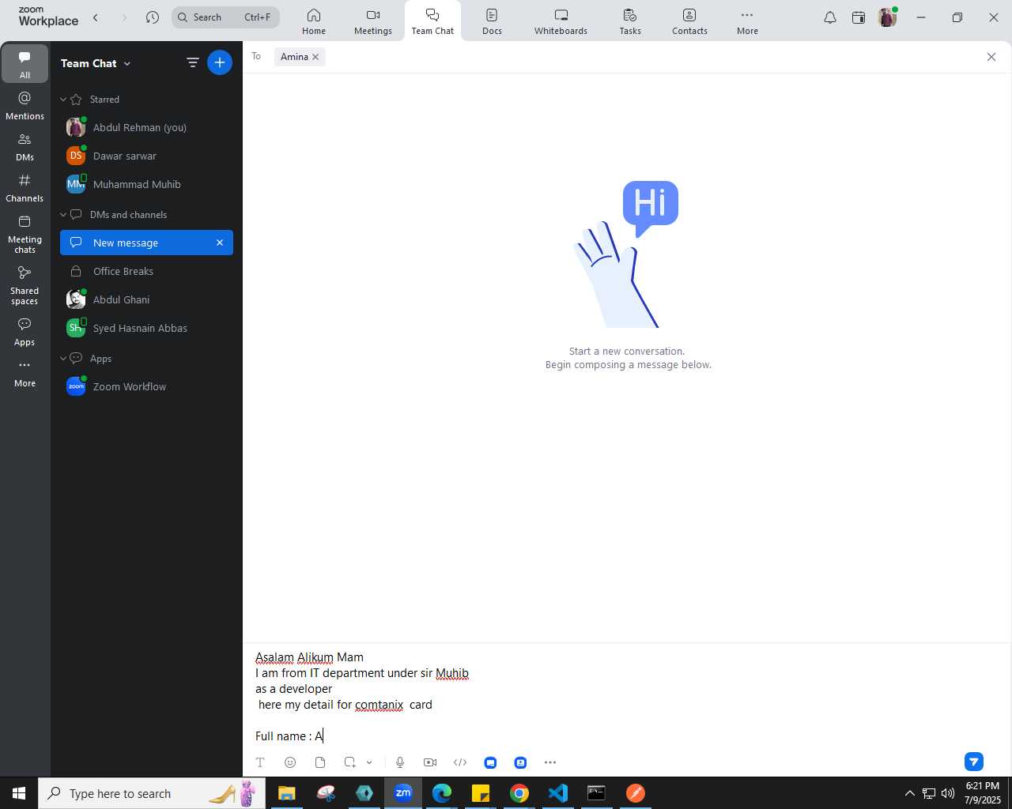Open the More menu in top navigation
This screenshot has width=1012, height=809.
pos(747,21)
